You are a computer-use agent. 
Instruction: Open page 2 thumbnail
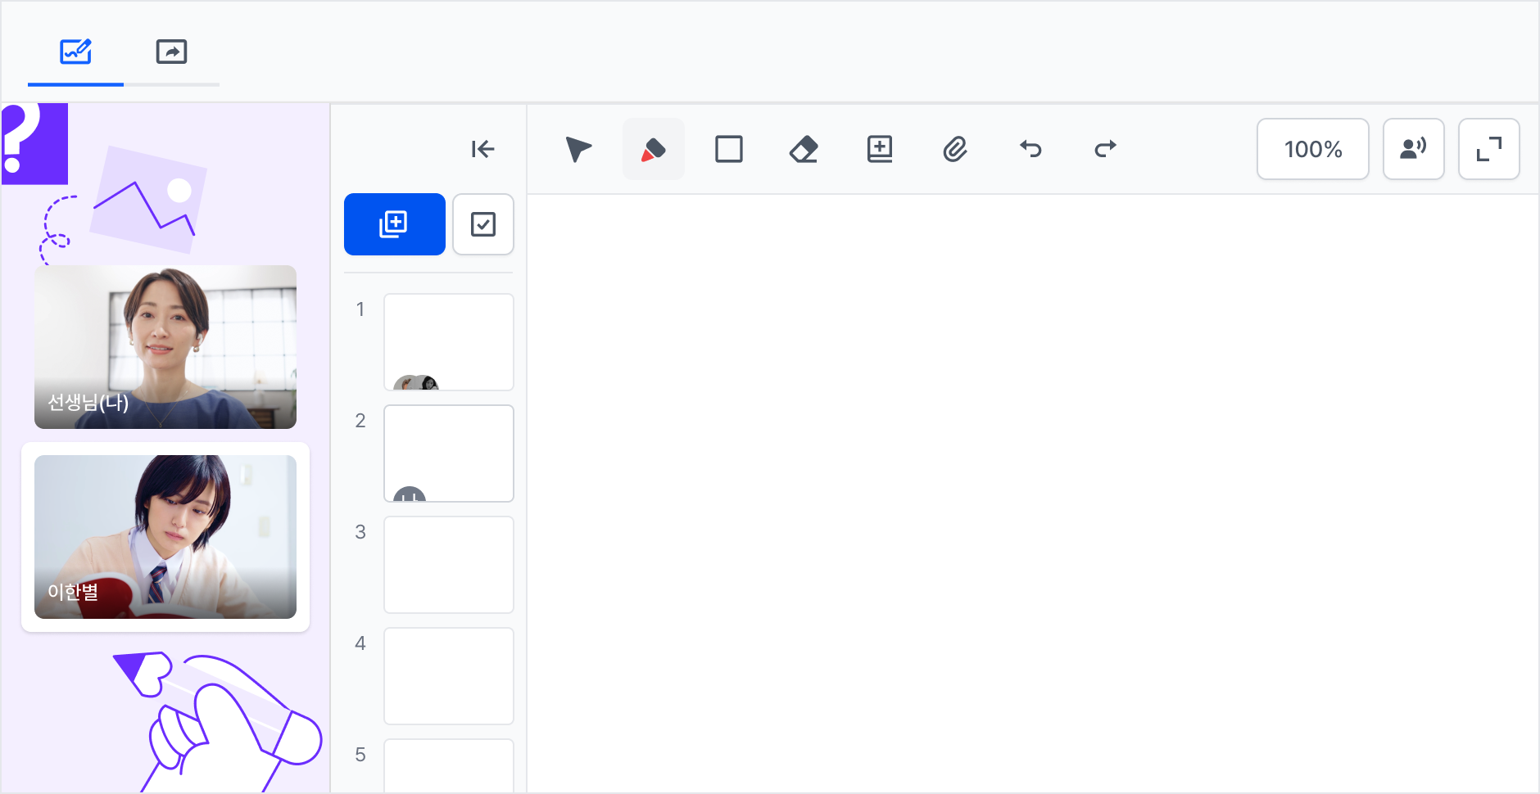[449, 453]
